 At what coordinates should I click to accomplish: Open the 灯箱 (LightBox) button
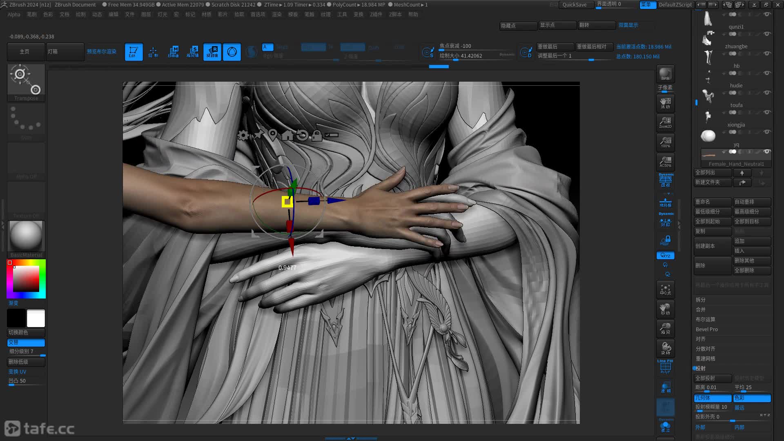click(x=65, y=52)
